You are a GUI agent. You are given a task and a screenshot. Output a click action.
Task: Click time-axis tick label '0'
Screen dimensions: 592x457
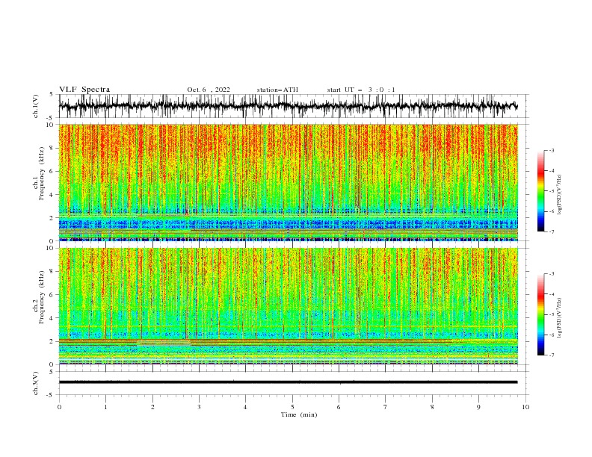coord(59,407)
